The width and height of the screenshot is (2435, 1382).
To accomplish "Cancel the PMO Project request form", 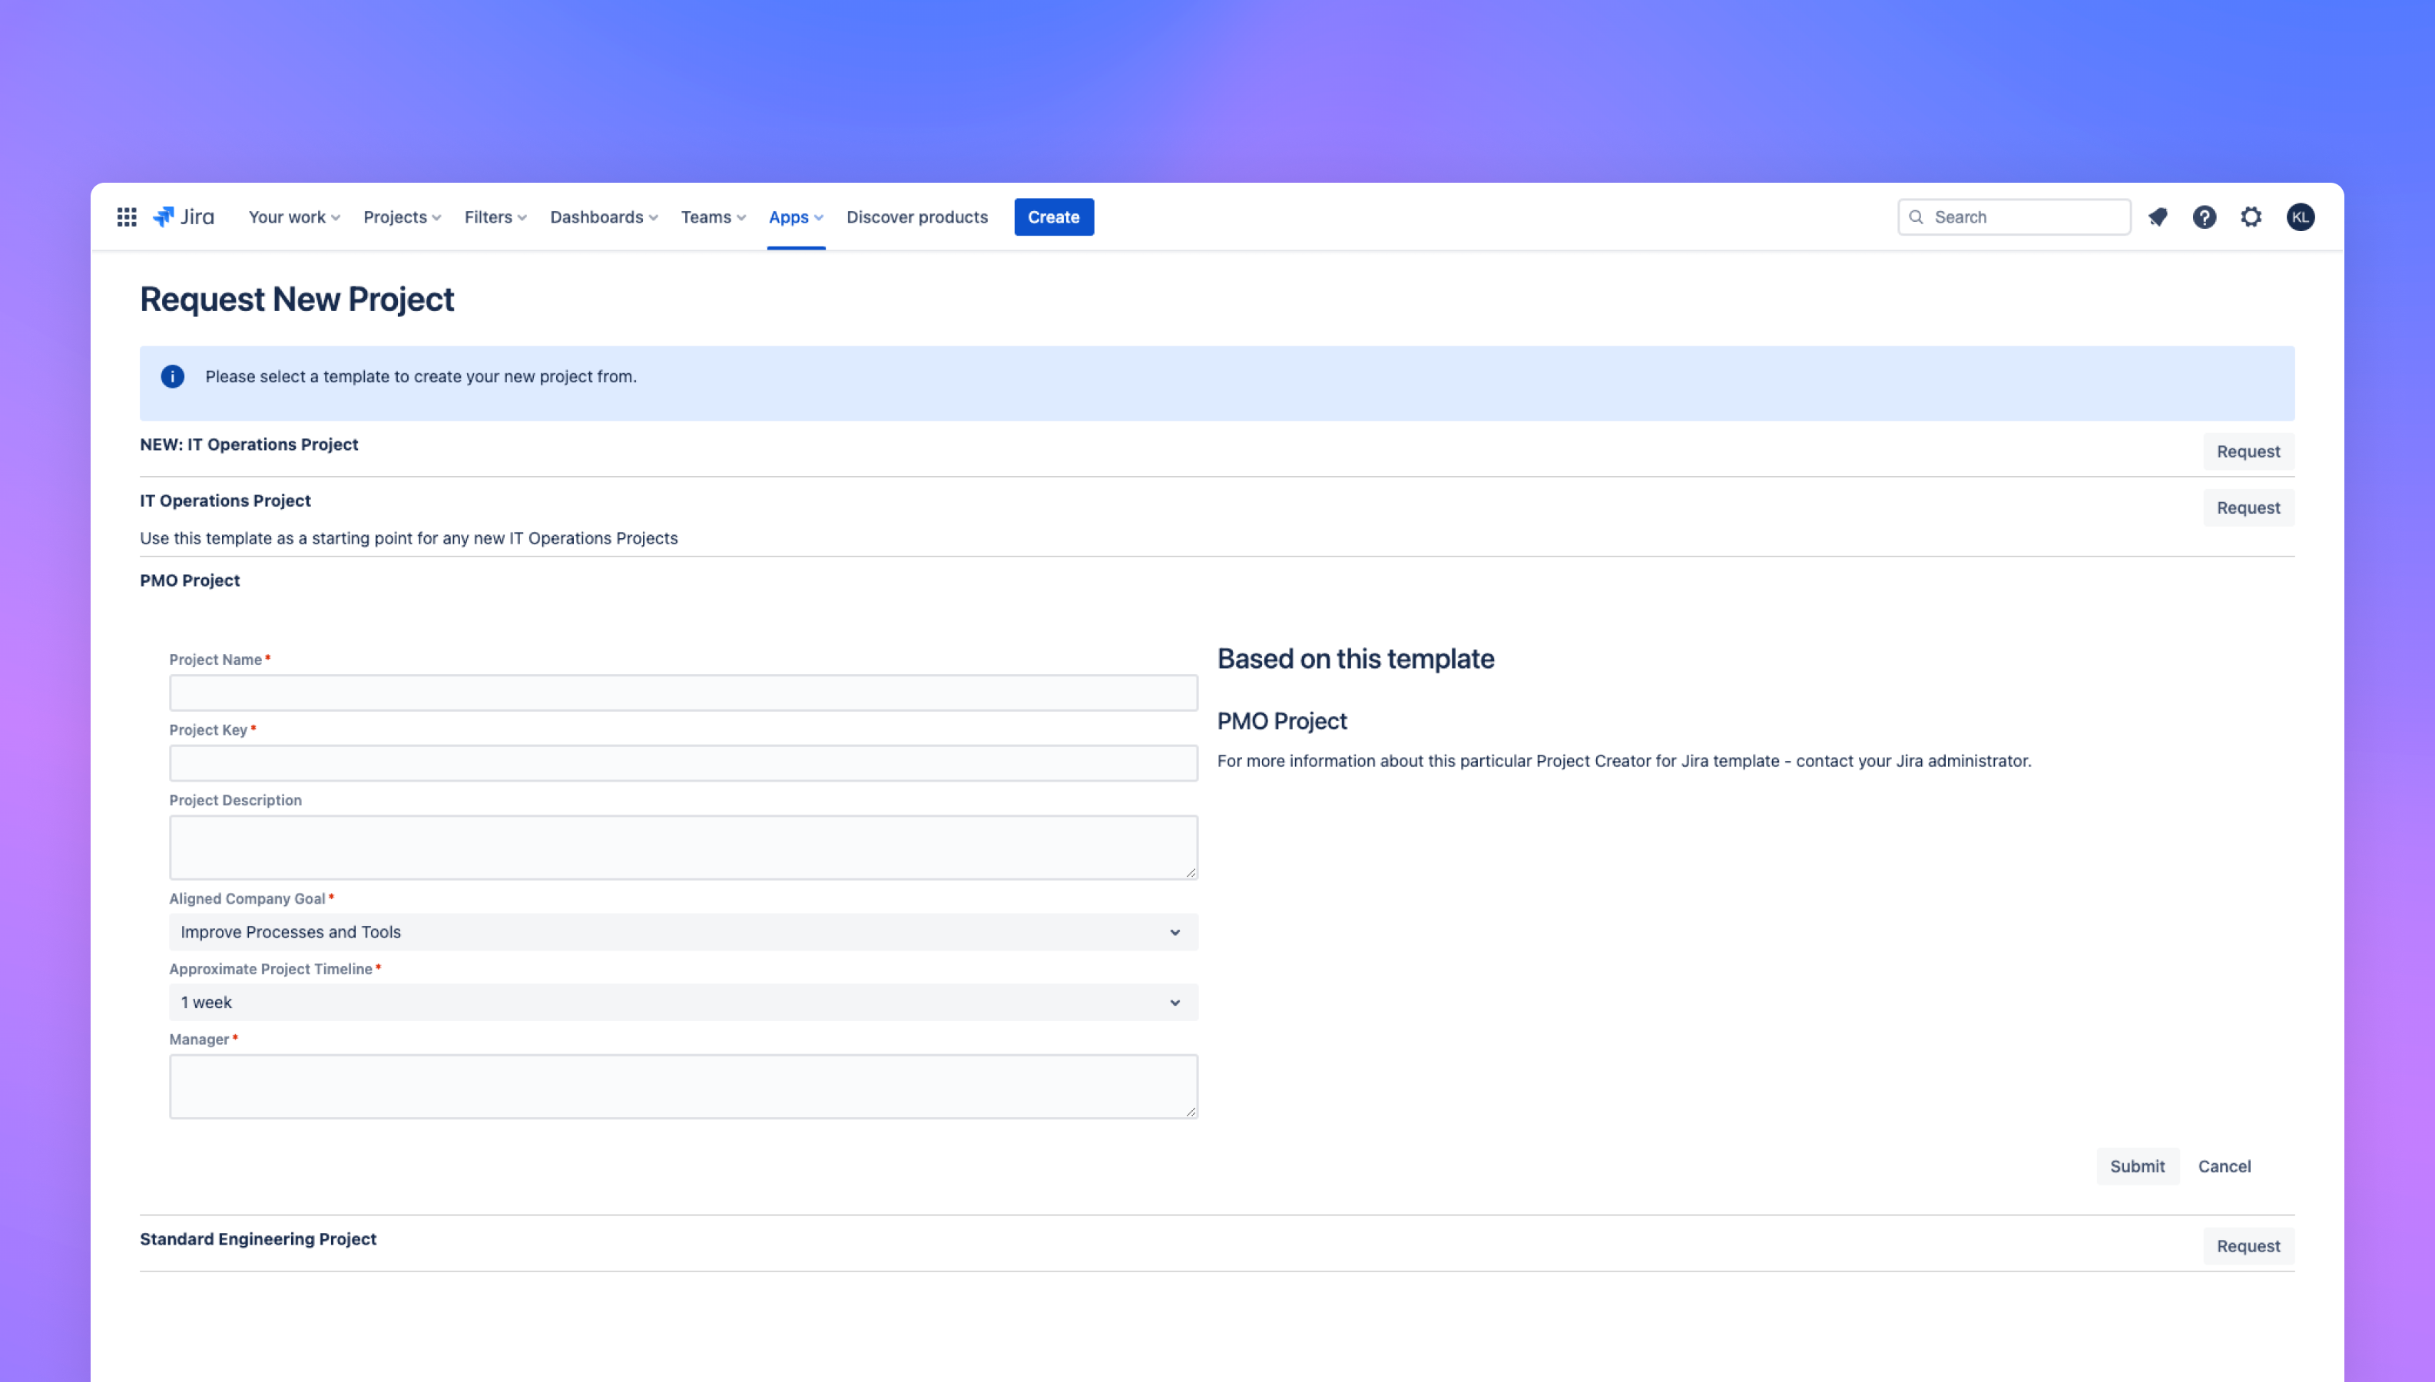I will pyautogui.click(x=2225, y=1166).
